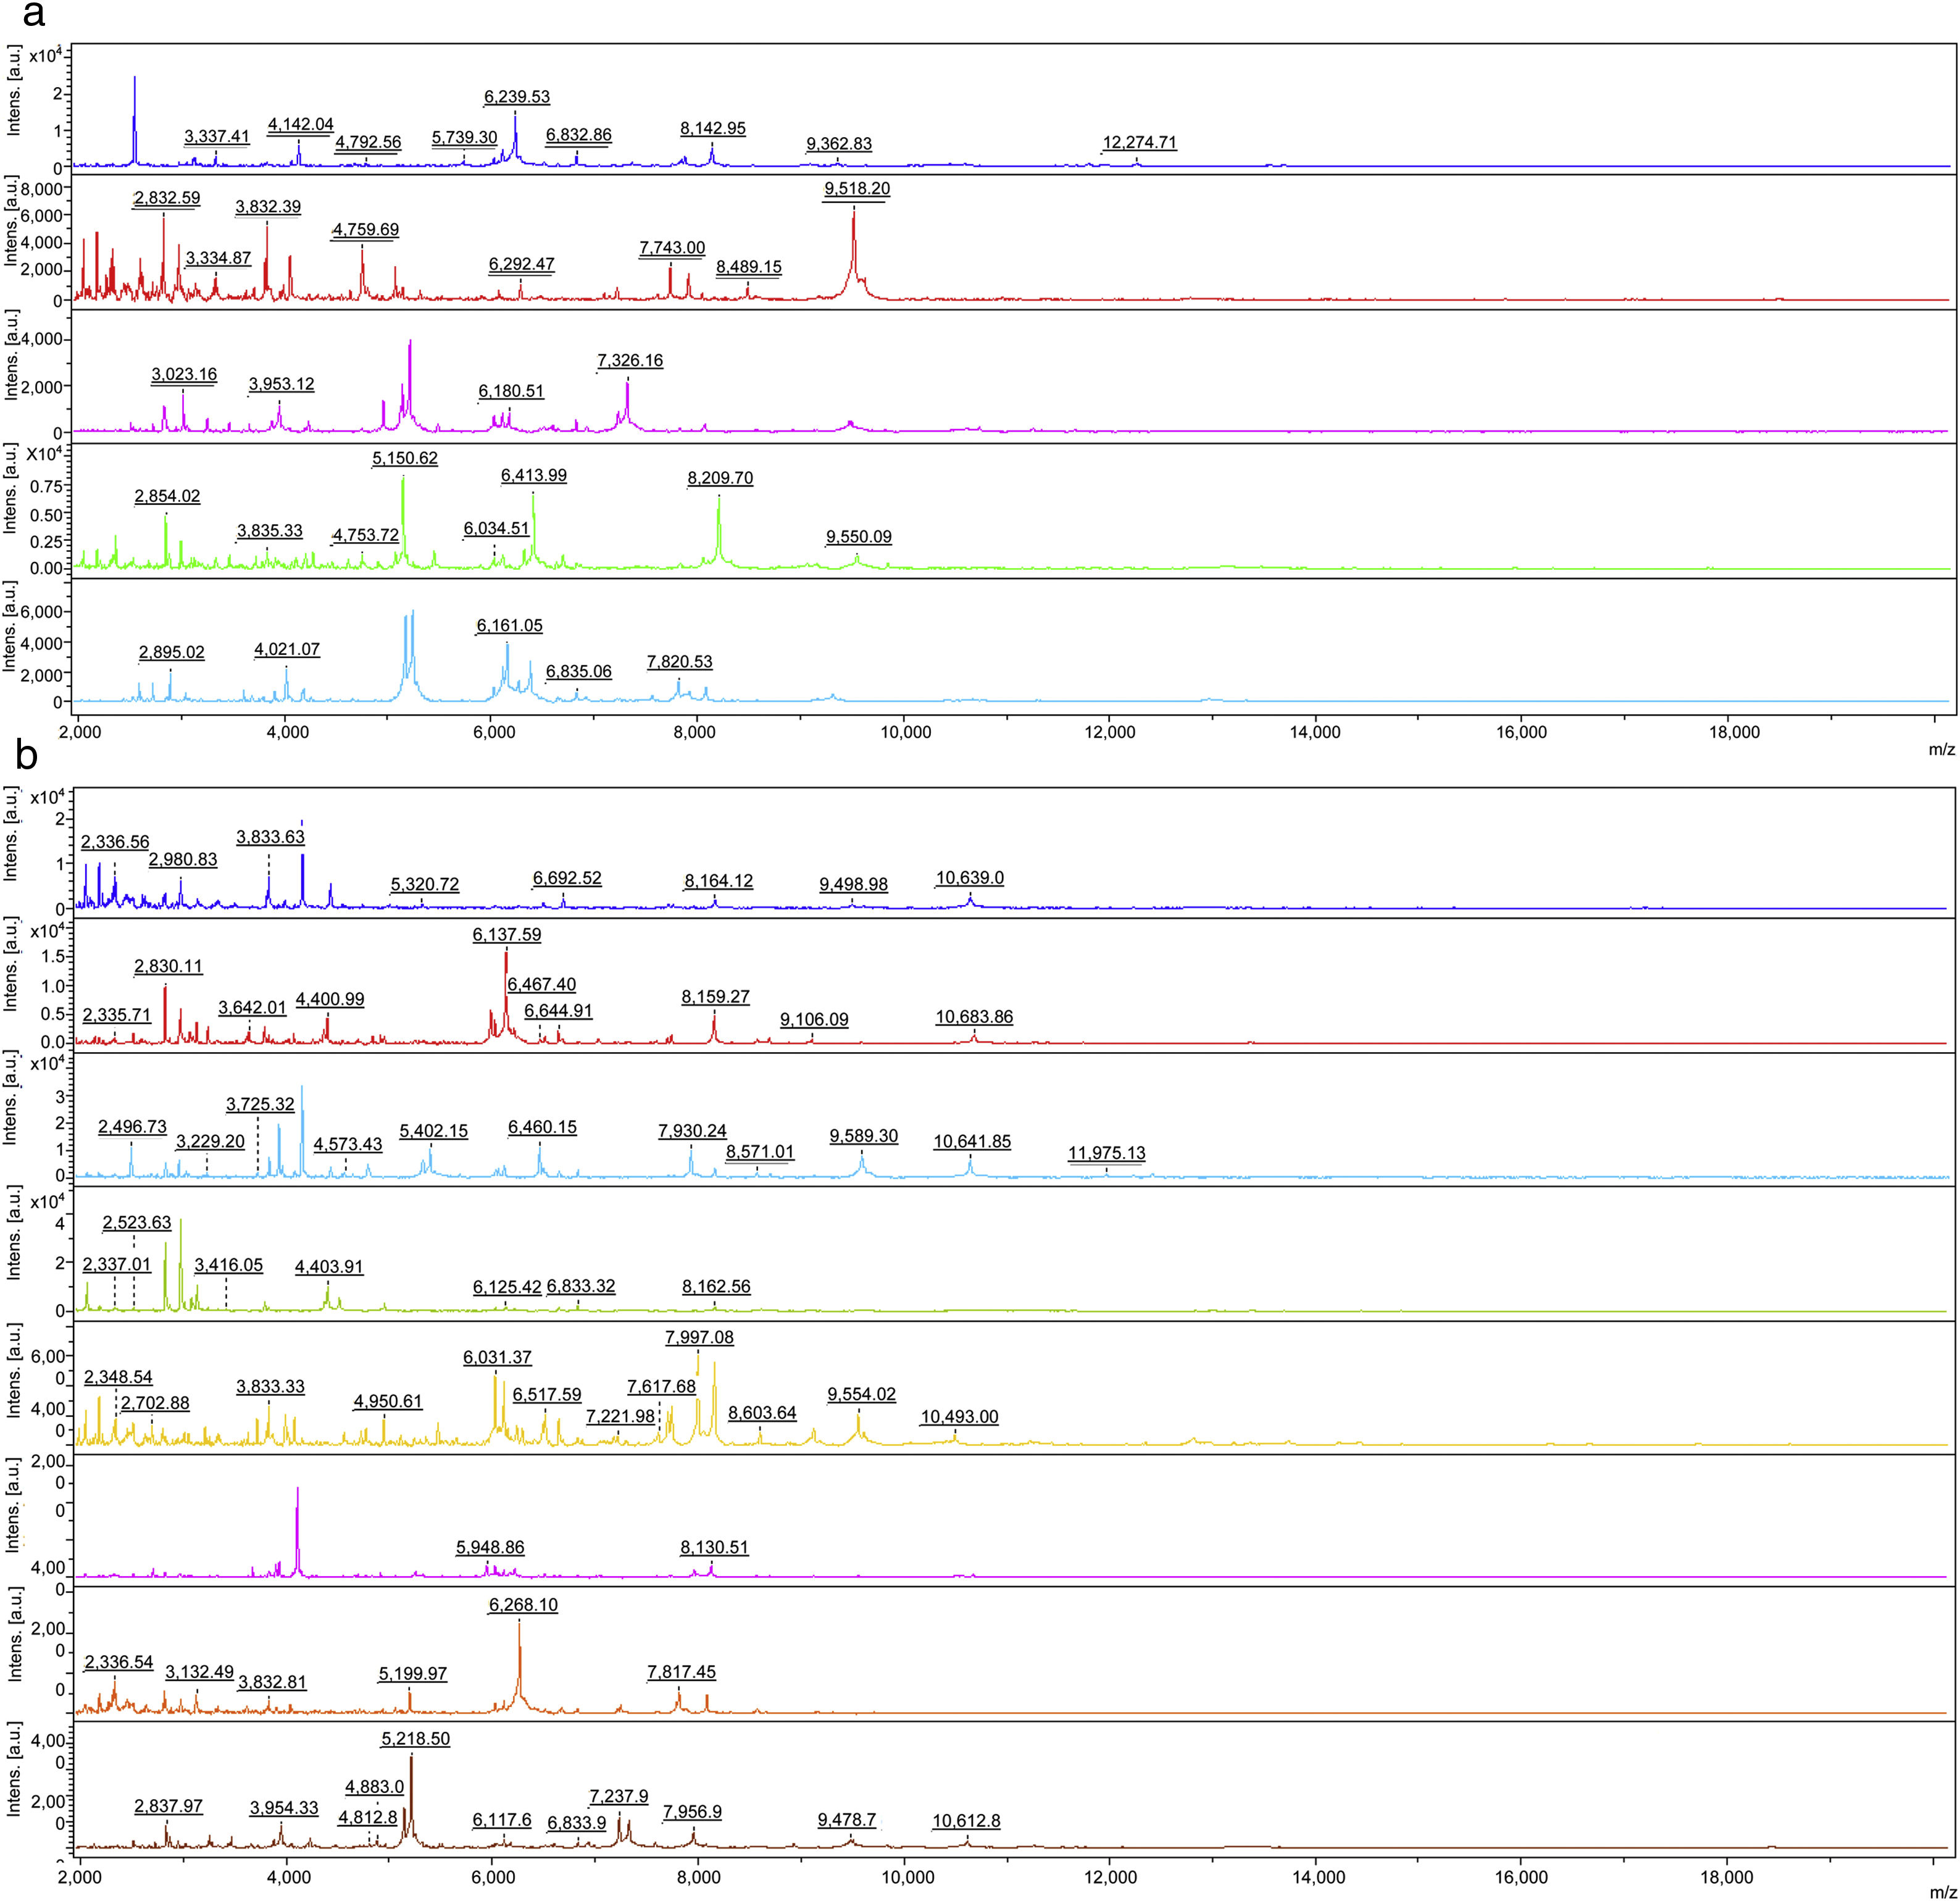This screenshot has width=1960, height=1901.
Task: Click the 7,326.16 peak label
Action: click(630, 360)
